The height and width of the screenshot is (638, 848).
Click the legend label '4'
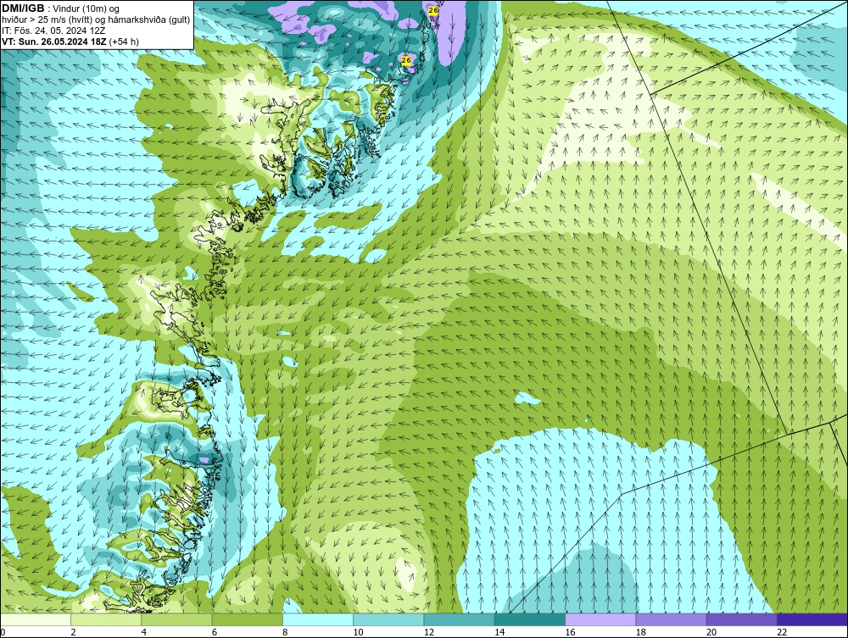144,633
